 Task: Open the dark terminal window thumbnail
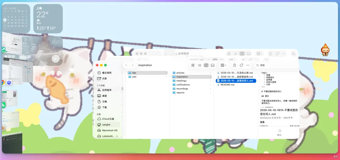(12, 142)
